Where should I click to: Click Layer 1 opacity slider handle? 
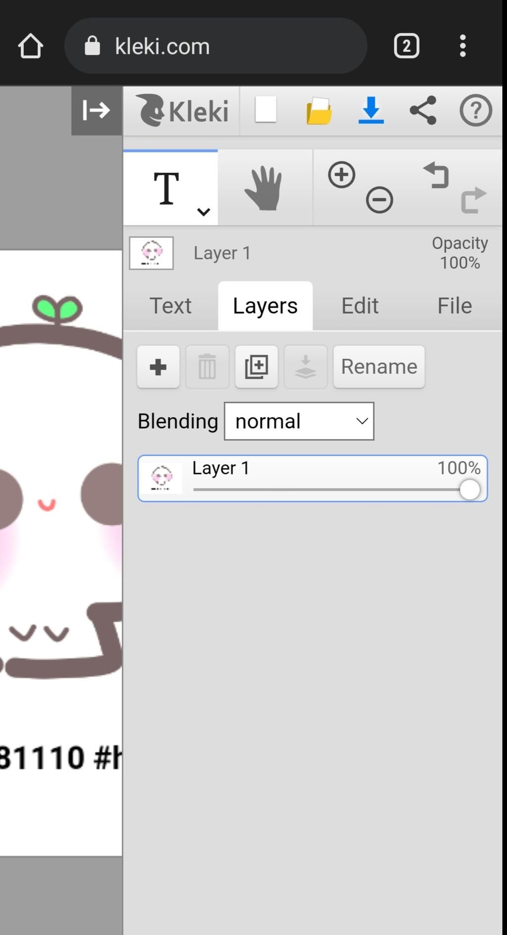pyautogui.click(x=469, y=490)
